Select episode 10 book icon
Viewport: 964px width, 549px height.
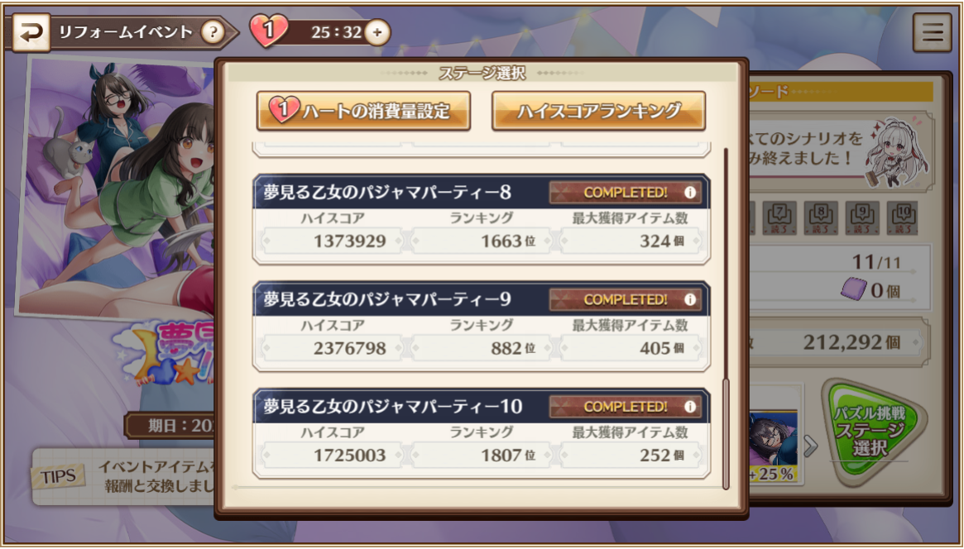click(903, 217)
